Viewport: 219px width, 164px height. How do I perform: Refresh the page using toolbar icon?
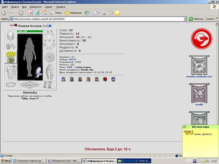pos(38,13)
